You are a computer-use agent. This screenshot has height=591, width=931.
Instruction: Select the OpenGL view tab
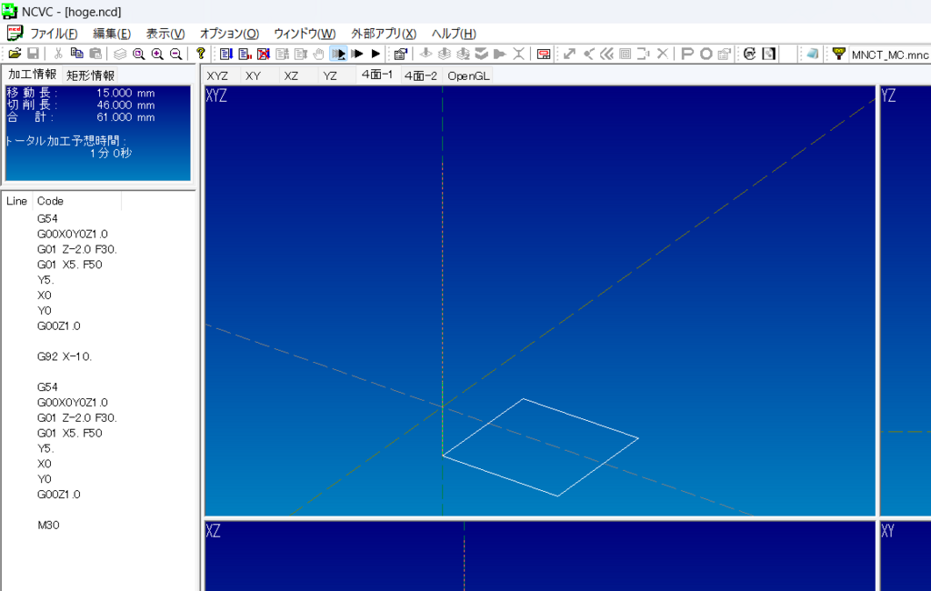[468, 76]
